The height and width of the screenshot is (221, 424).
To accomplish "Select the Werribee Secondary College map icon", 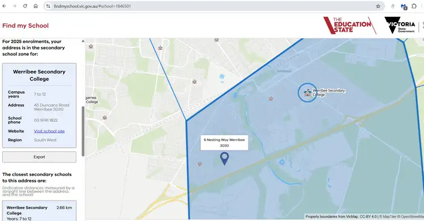I will pos(307,92).
